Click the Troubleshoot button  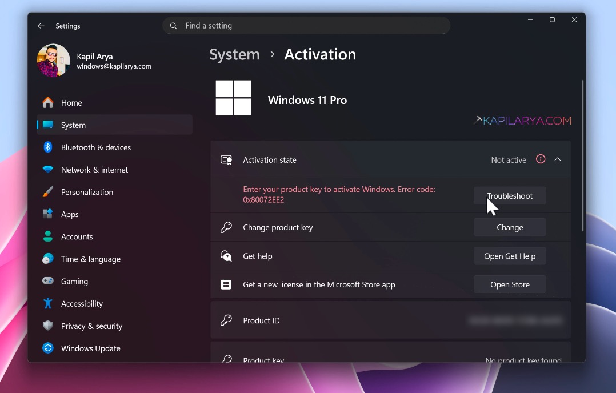tap(510, 195)
